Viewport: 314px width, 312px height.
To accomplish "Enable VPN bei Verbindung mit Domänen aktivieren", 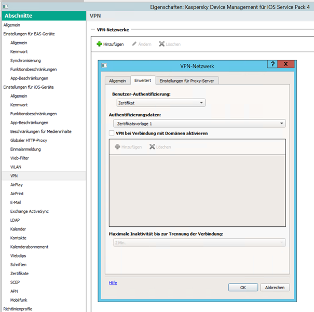I will (112, 133).
